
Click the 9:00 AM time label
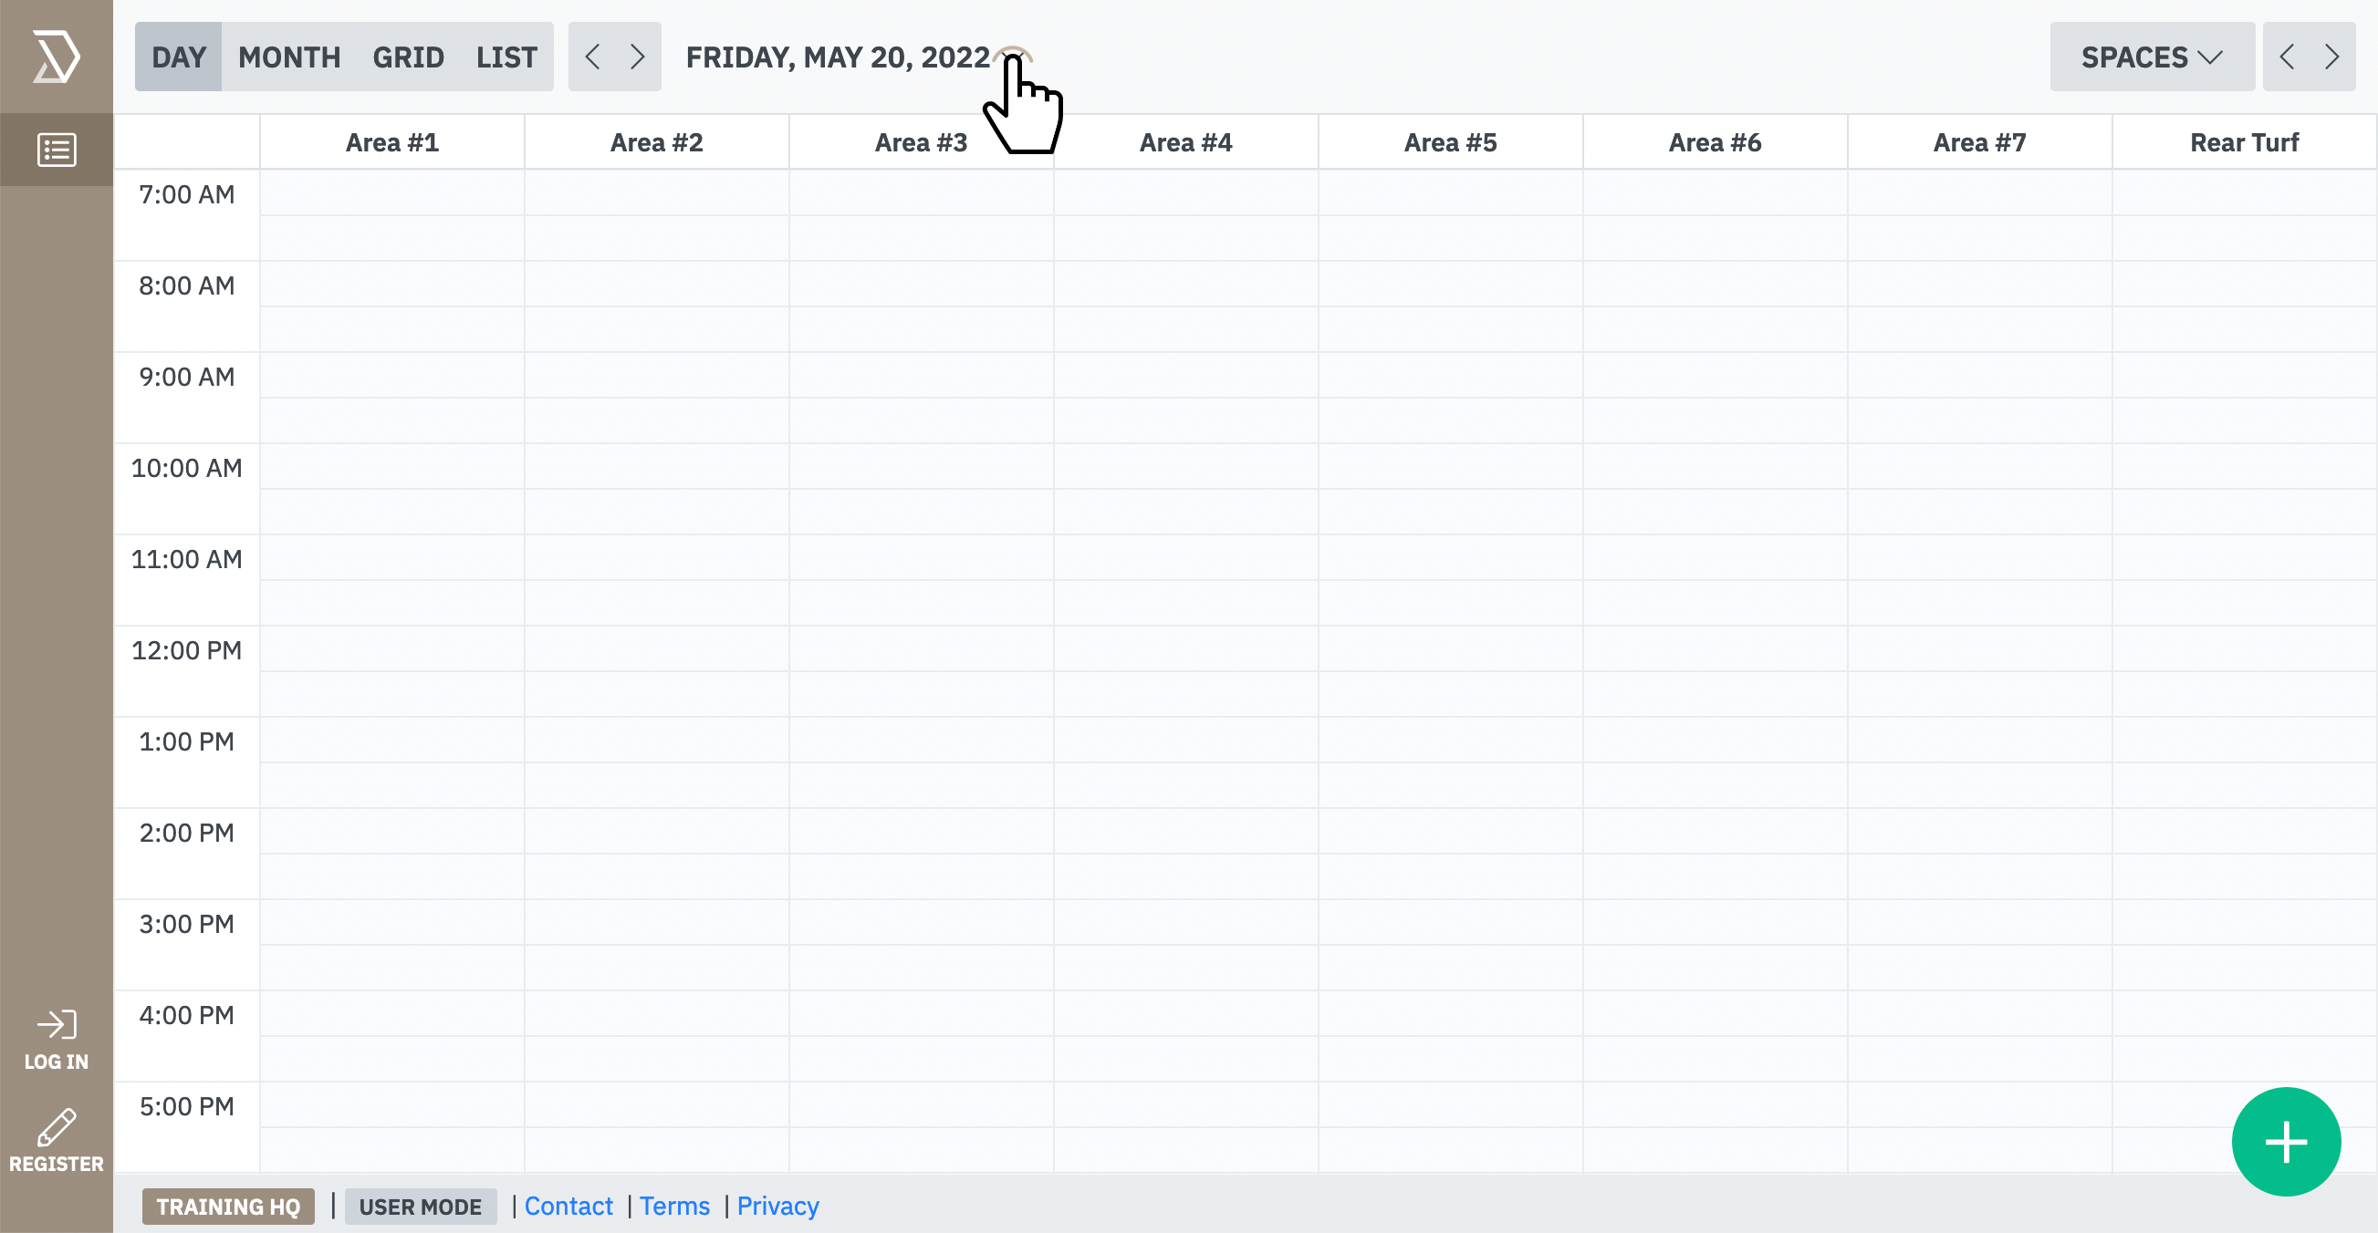coord(186,378)
